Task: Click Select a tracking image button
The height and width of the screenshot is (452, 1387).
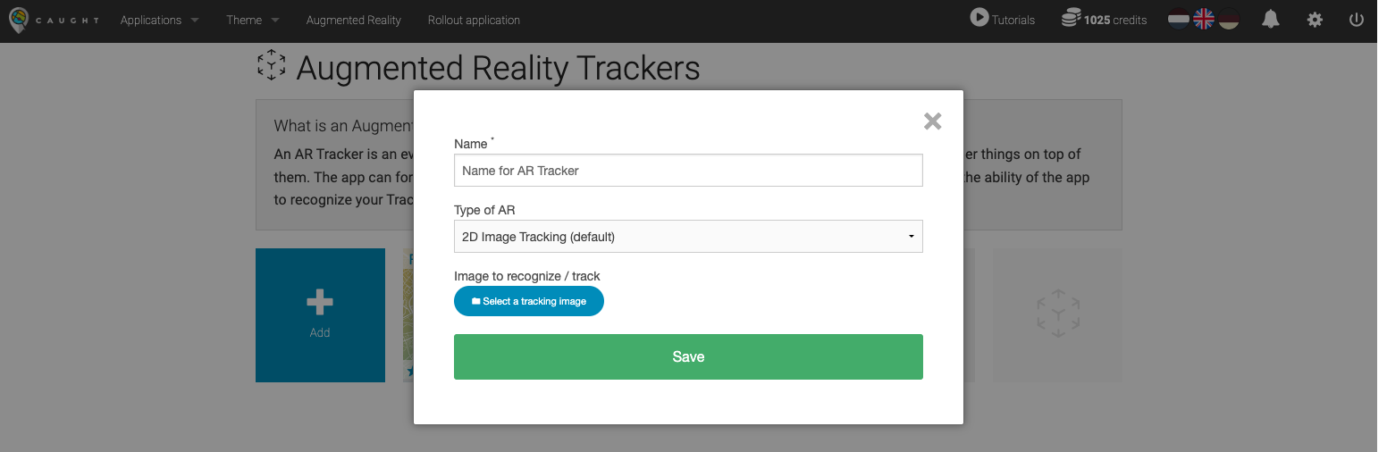Action: point(529,301)
